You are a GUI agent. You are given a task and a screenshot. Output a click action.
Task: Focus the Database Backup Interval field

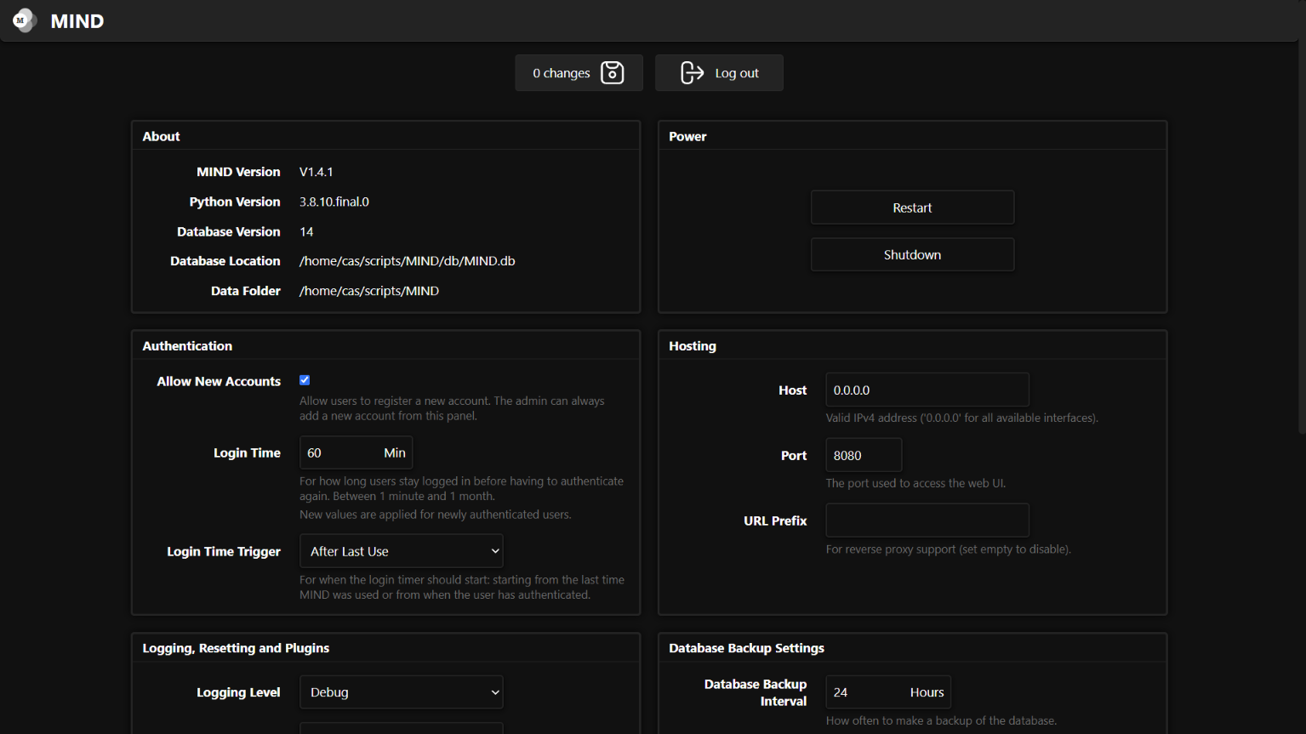(x=888, y=692)
